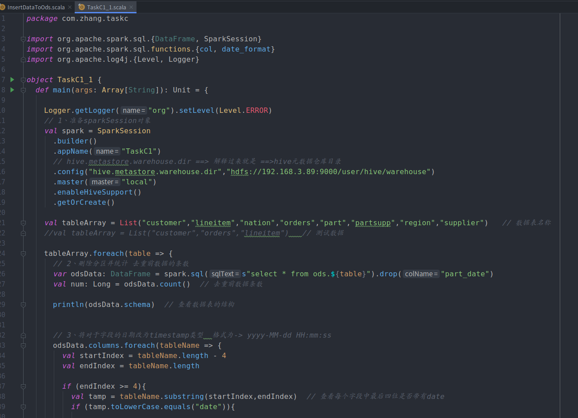The image size is (578, 418).
Task: Run the main method from the gutter arrow
Action: coord(12,90)
